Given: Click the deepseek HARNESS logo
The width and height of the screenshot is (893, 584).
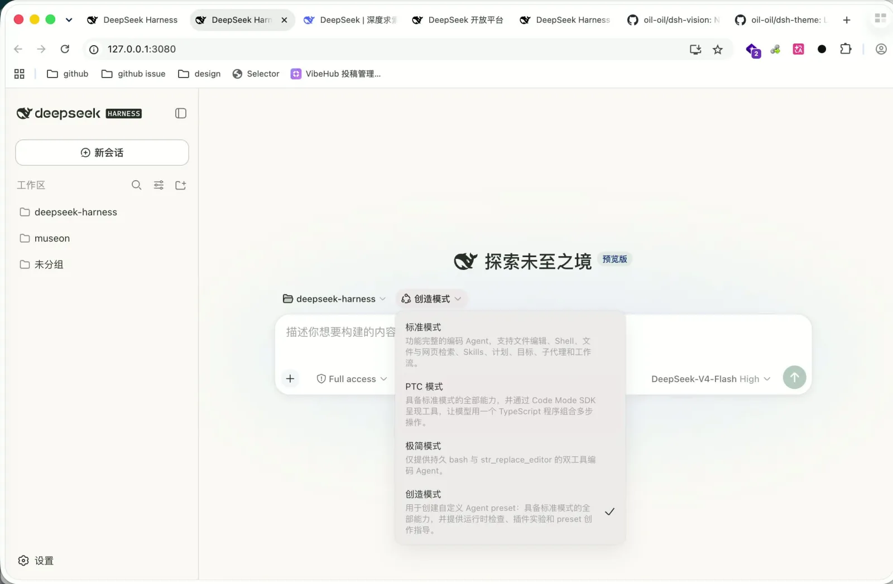Looking at the screenshot, I should point(79,113).
